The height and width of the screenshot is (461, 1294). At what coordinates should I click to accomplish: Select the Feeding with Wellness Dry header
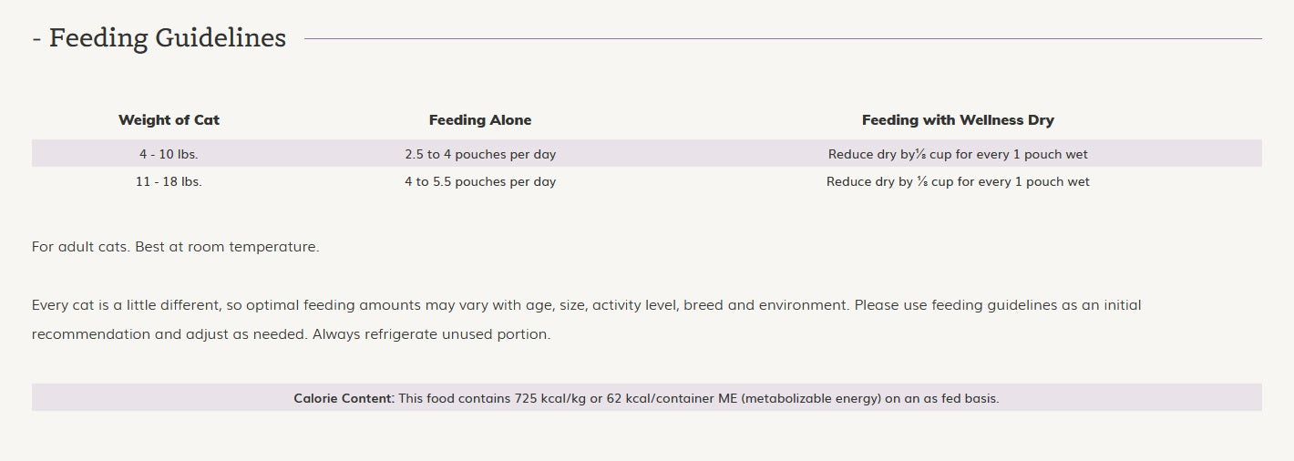pos(958,120)
